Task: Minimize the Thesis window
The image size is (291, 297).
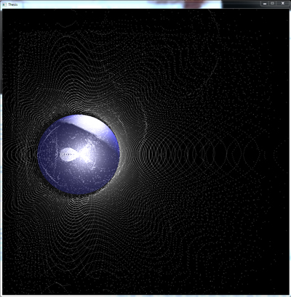Action: click(265, 4)
